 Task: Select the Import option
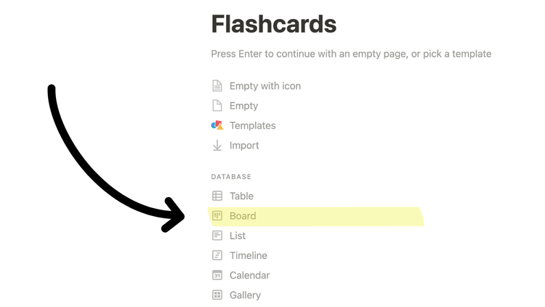pyautogui.click(x=244, y=145)
